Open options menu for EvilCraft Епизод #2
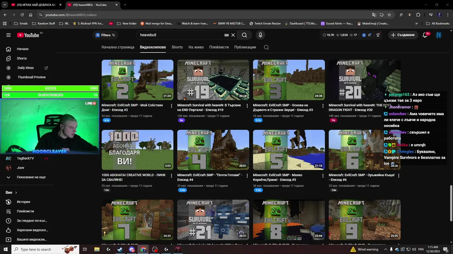The height and width of the screenshot is (254, 453). tap(172, 106)
